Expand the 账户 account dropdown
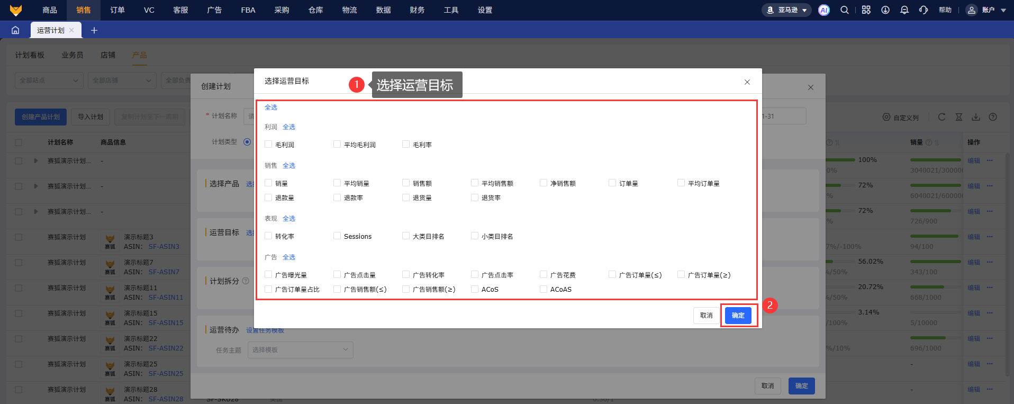This screenshot has height=404, width=1014. [986, 10]
